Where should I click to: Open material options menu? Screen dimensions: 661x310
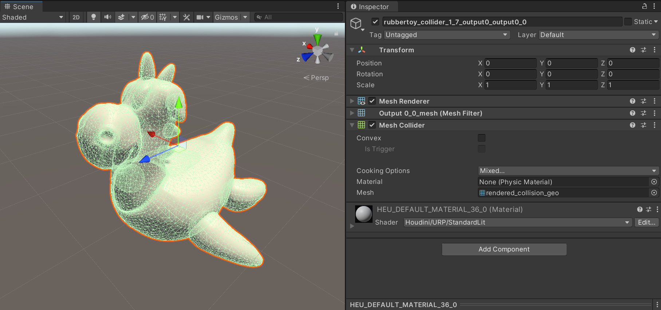tap(657, 209)
